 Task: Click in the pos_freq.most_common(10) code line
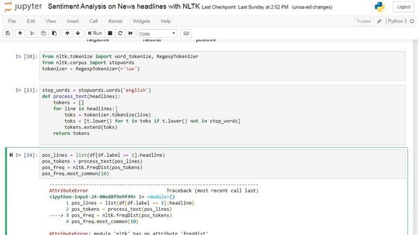76,174
